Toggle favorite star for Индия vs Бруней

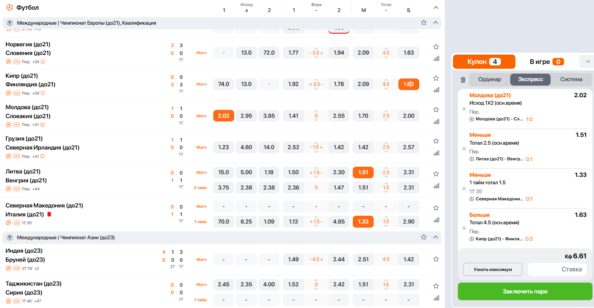[x=436, y=259]
